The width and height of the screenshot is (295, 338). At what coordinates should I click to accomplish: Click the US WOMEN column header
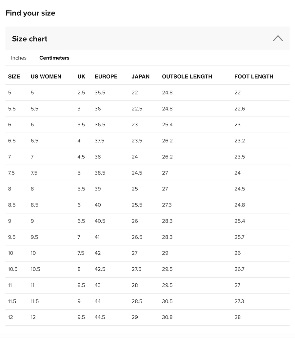tap(46, 77)
